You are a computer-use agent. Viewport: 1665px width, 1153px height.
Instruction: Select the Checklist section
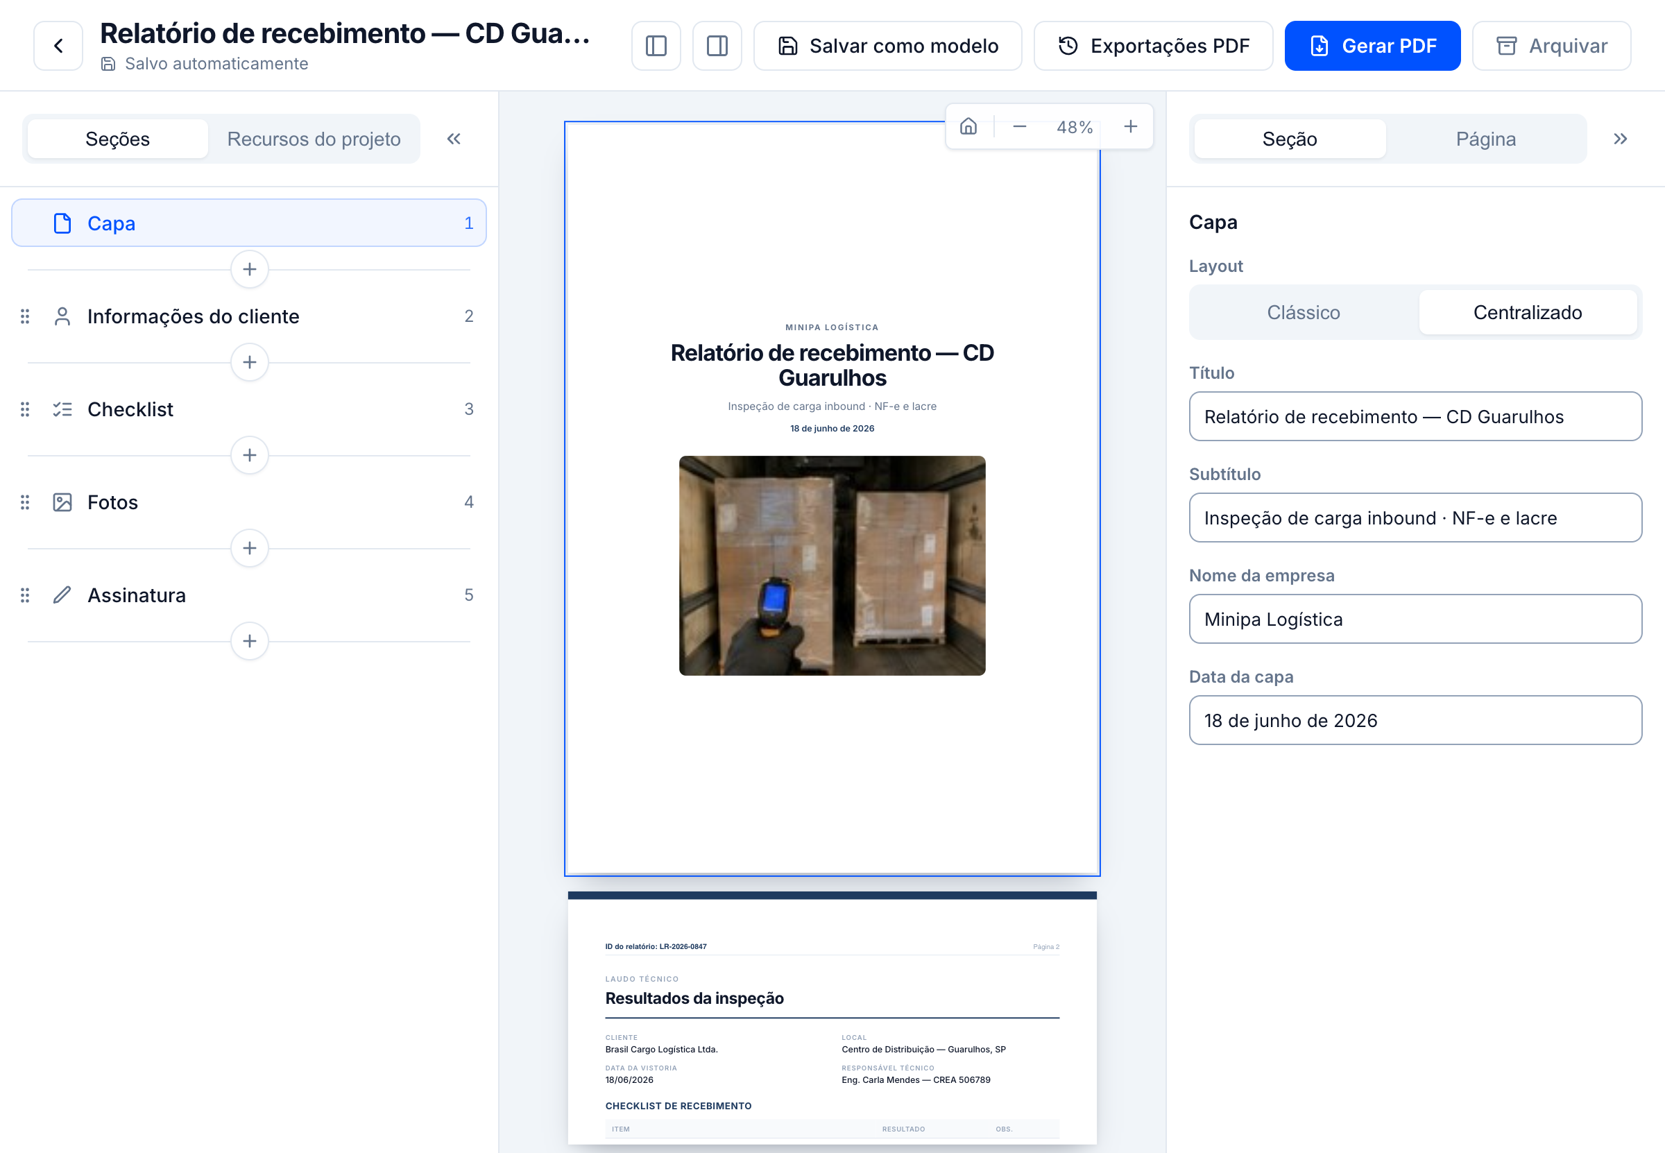(x=248, y=409)
